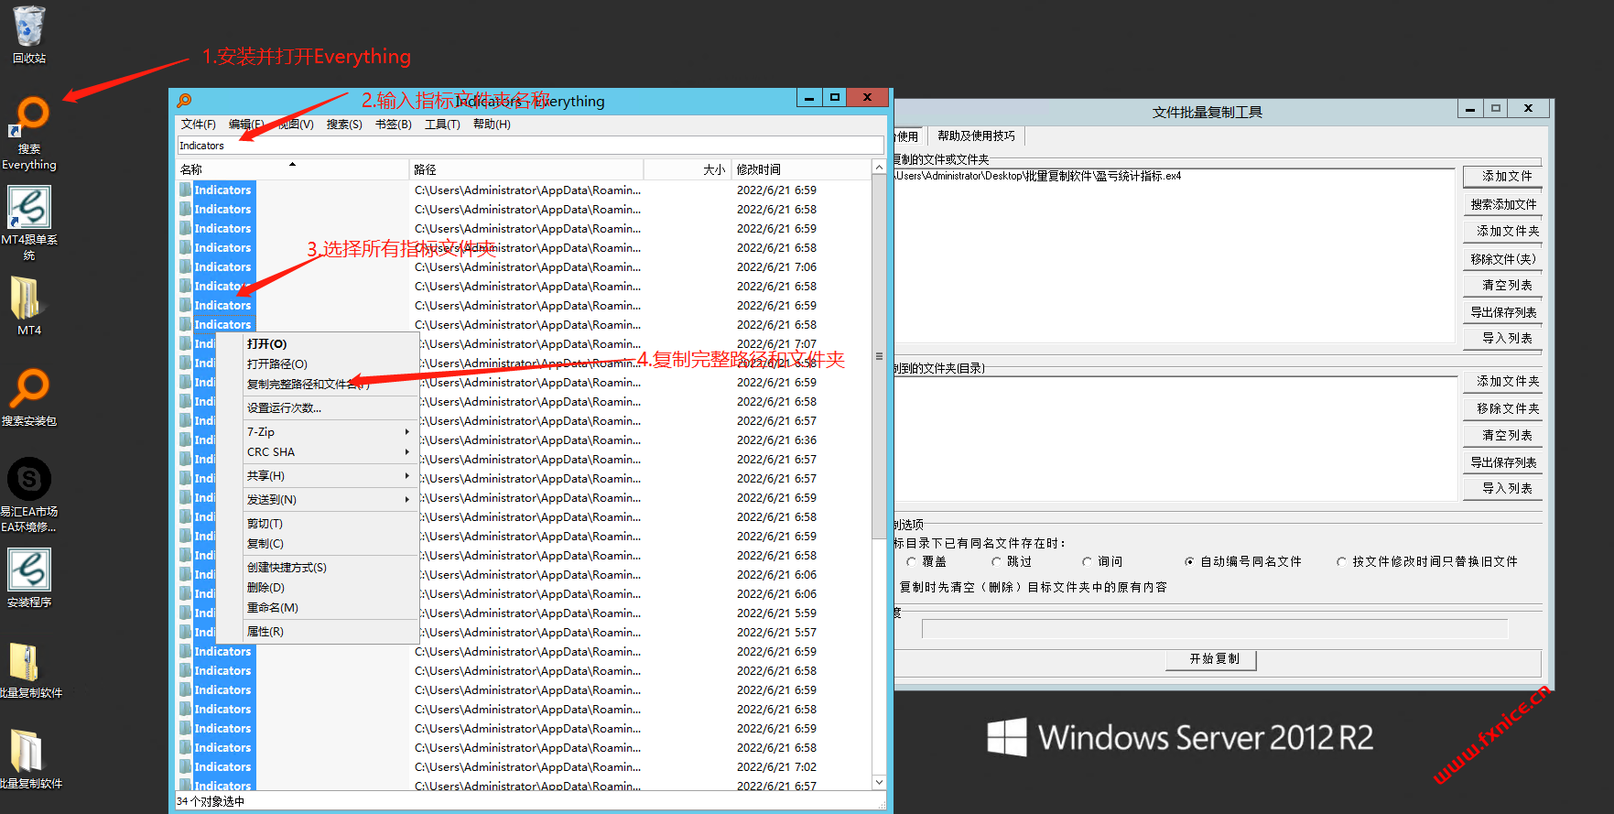Screen dimensions: 1614x814
Task: Click the Everything magnifier icon in the title bar
Action: 184,100
